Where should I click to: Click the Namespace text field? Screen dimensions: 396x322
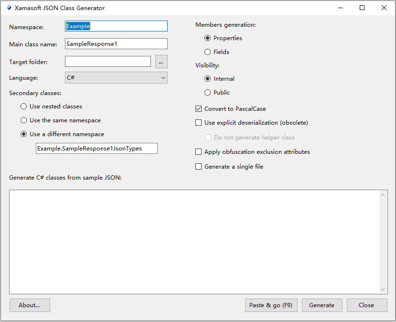click(x=116, y=26)
